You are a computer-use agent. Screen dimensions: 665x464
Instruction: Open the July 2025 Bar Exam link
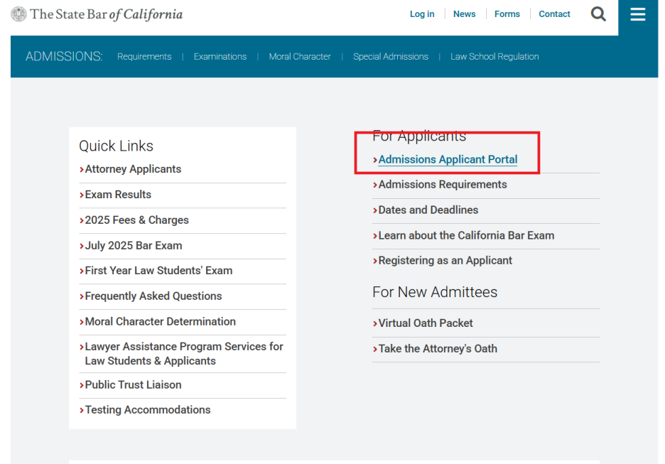pos(133,245)
